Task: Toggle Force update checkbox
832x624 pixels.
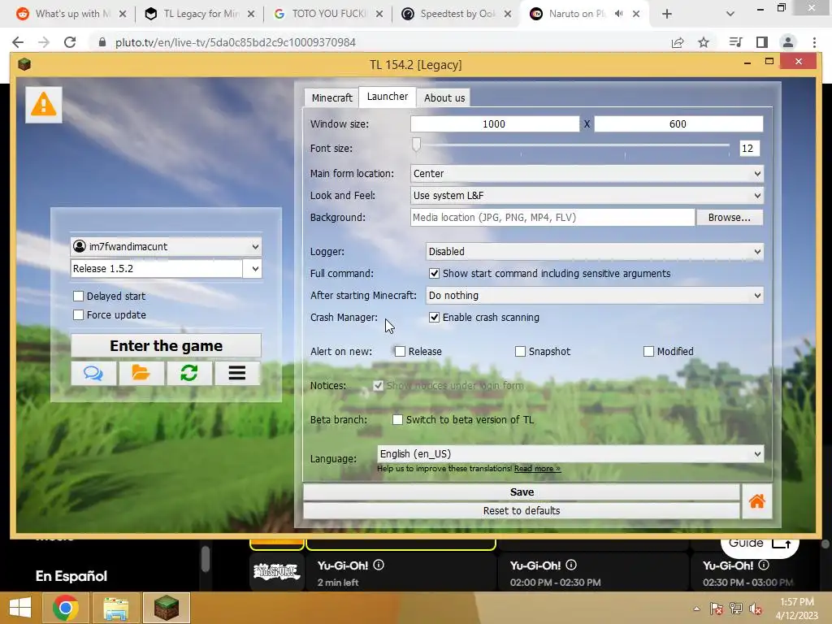Action: tap(79, 315)
